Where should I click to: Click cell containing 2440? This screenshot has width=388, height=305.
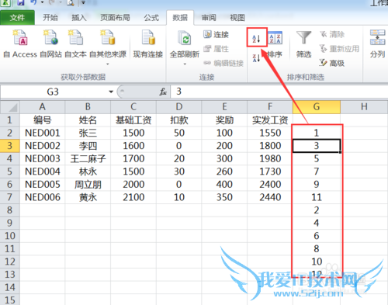pos(270,197)
